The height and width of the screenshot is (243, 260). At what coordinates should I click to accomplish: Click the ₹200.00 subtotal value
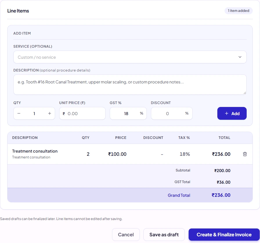[222, 171]
